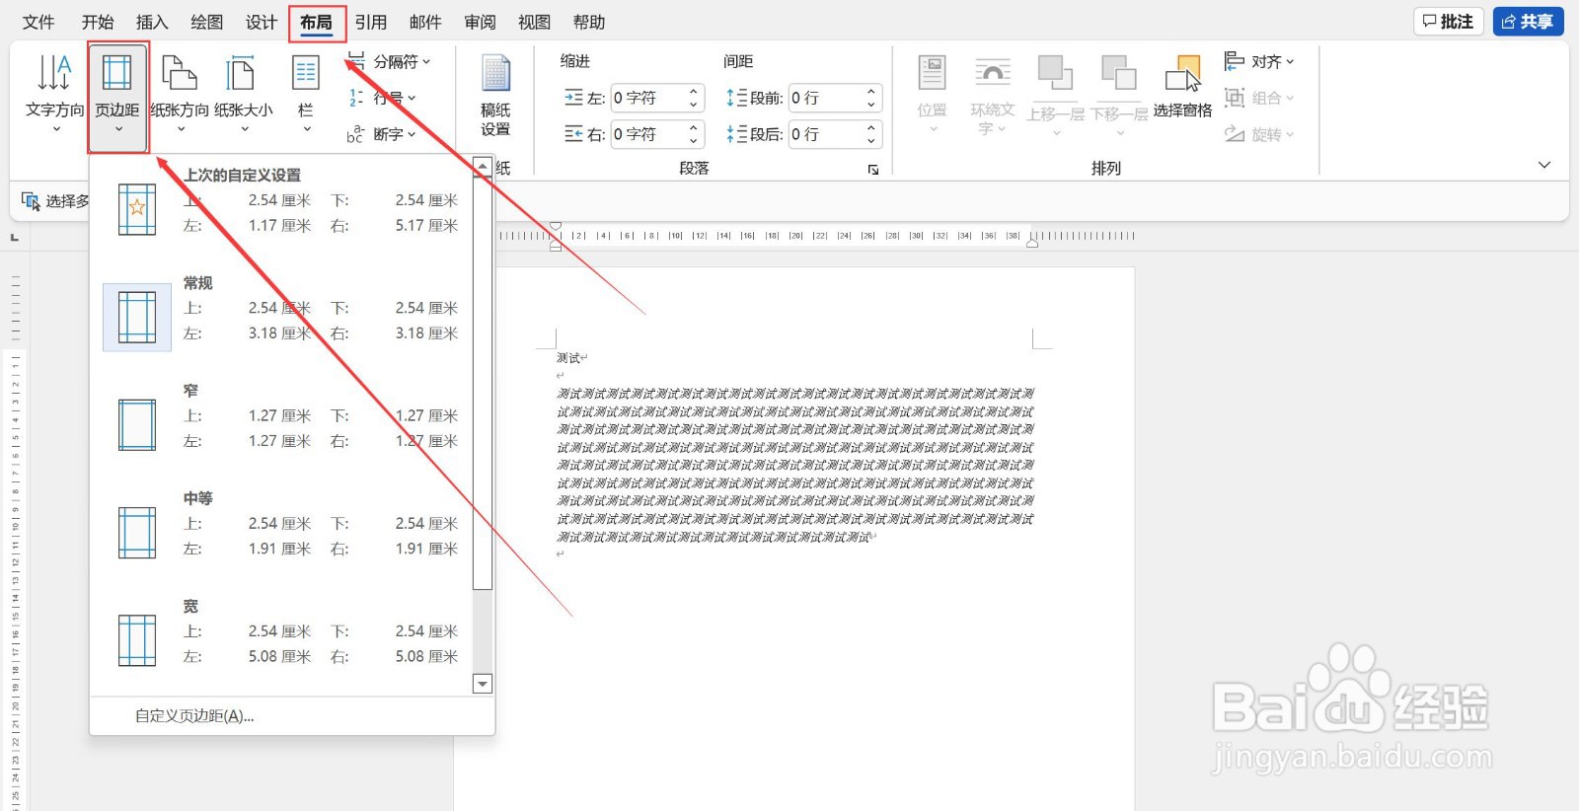Open the 选择窗格 selection pane
The image size is (1579, 811).
(1182, 87)
